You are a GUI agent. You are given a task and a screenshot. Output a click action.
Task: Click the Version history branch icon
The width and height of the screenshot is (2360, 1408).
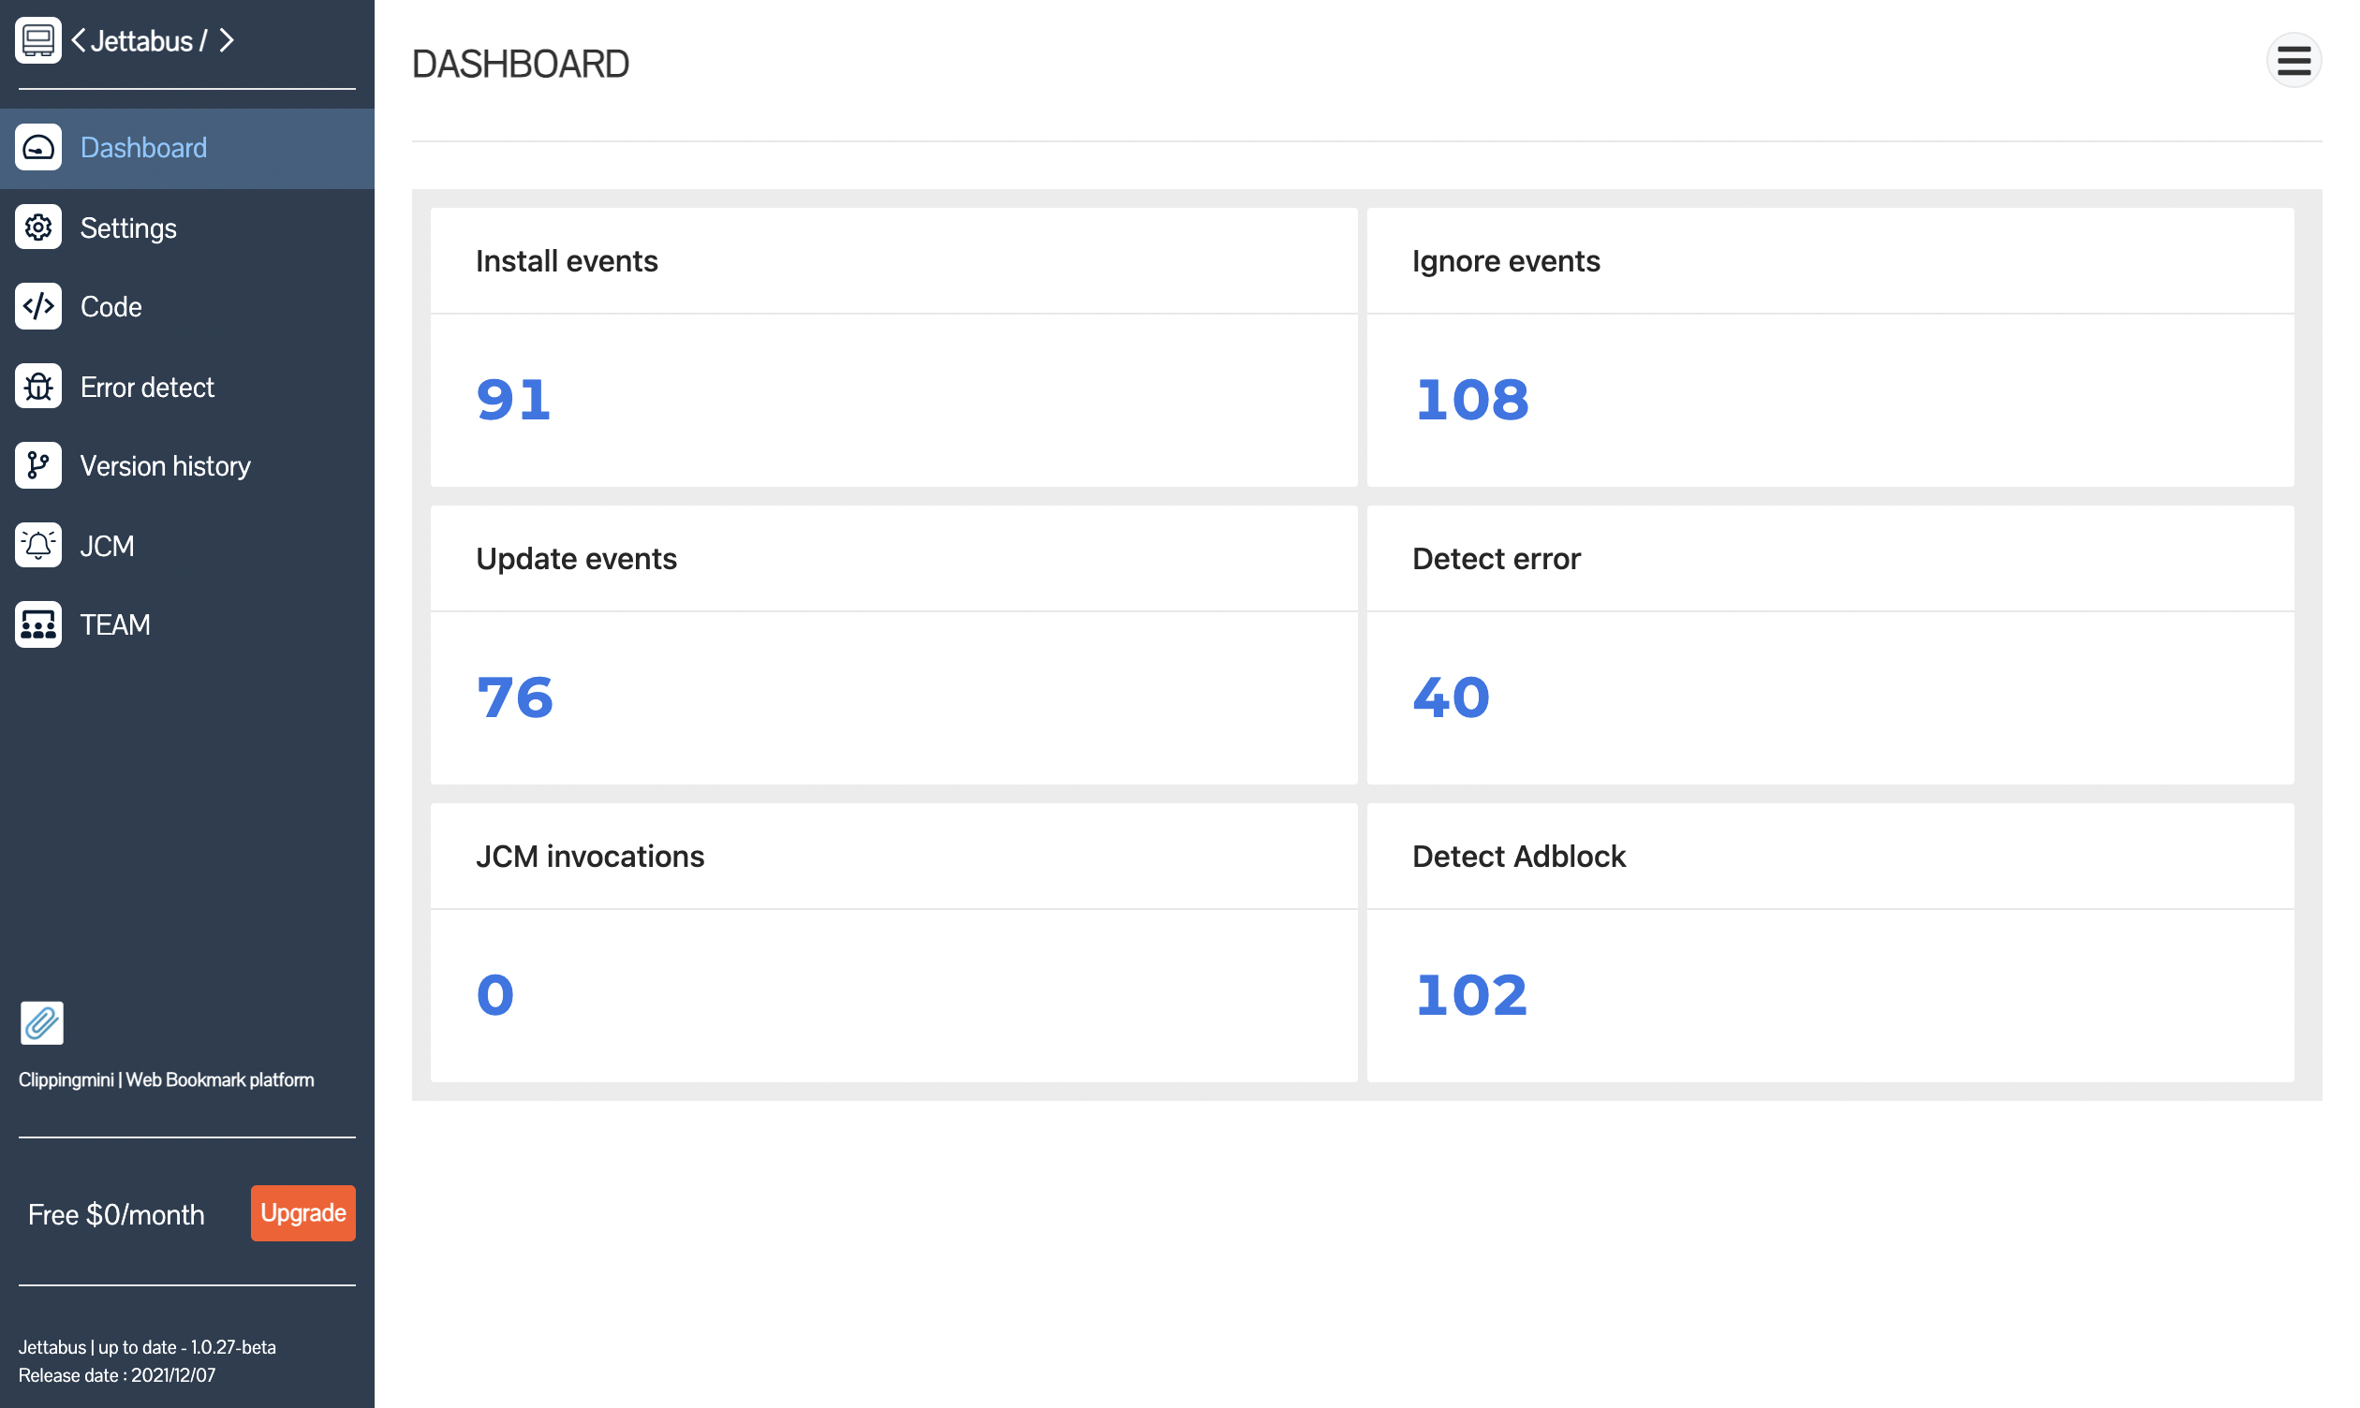point(38,465)
